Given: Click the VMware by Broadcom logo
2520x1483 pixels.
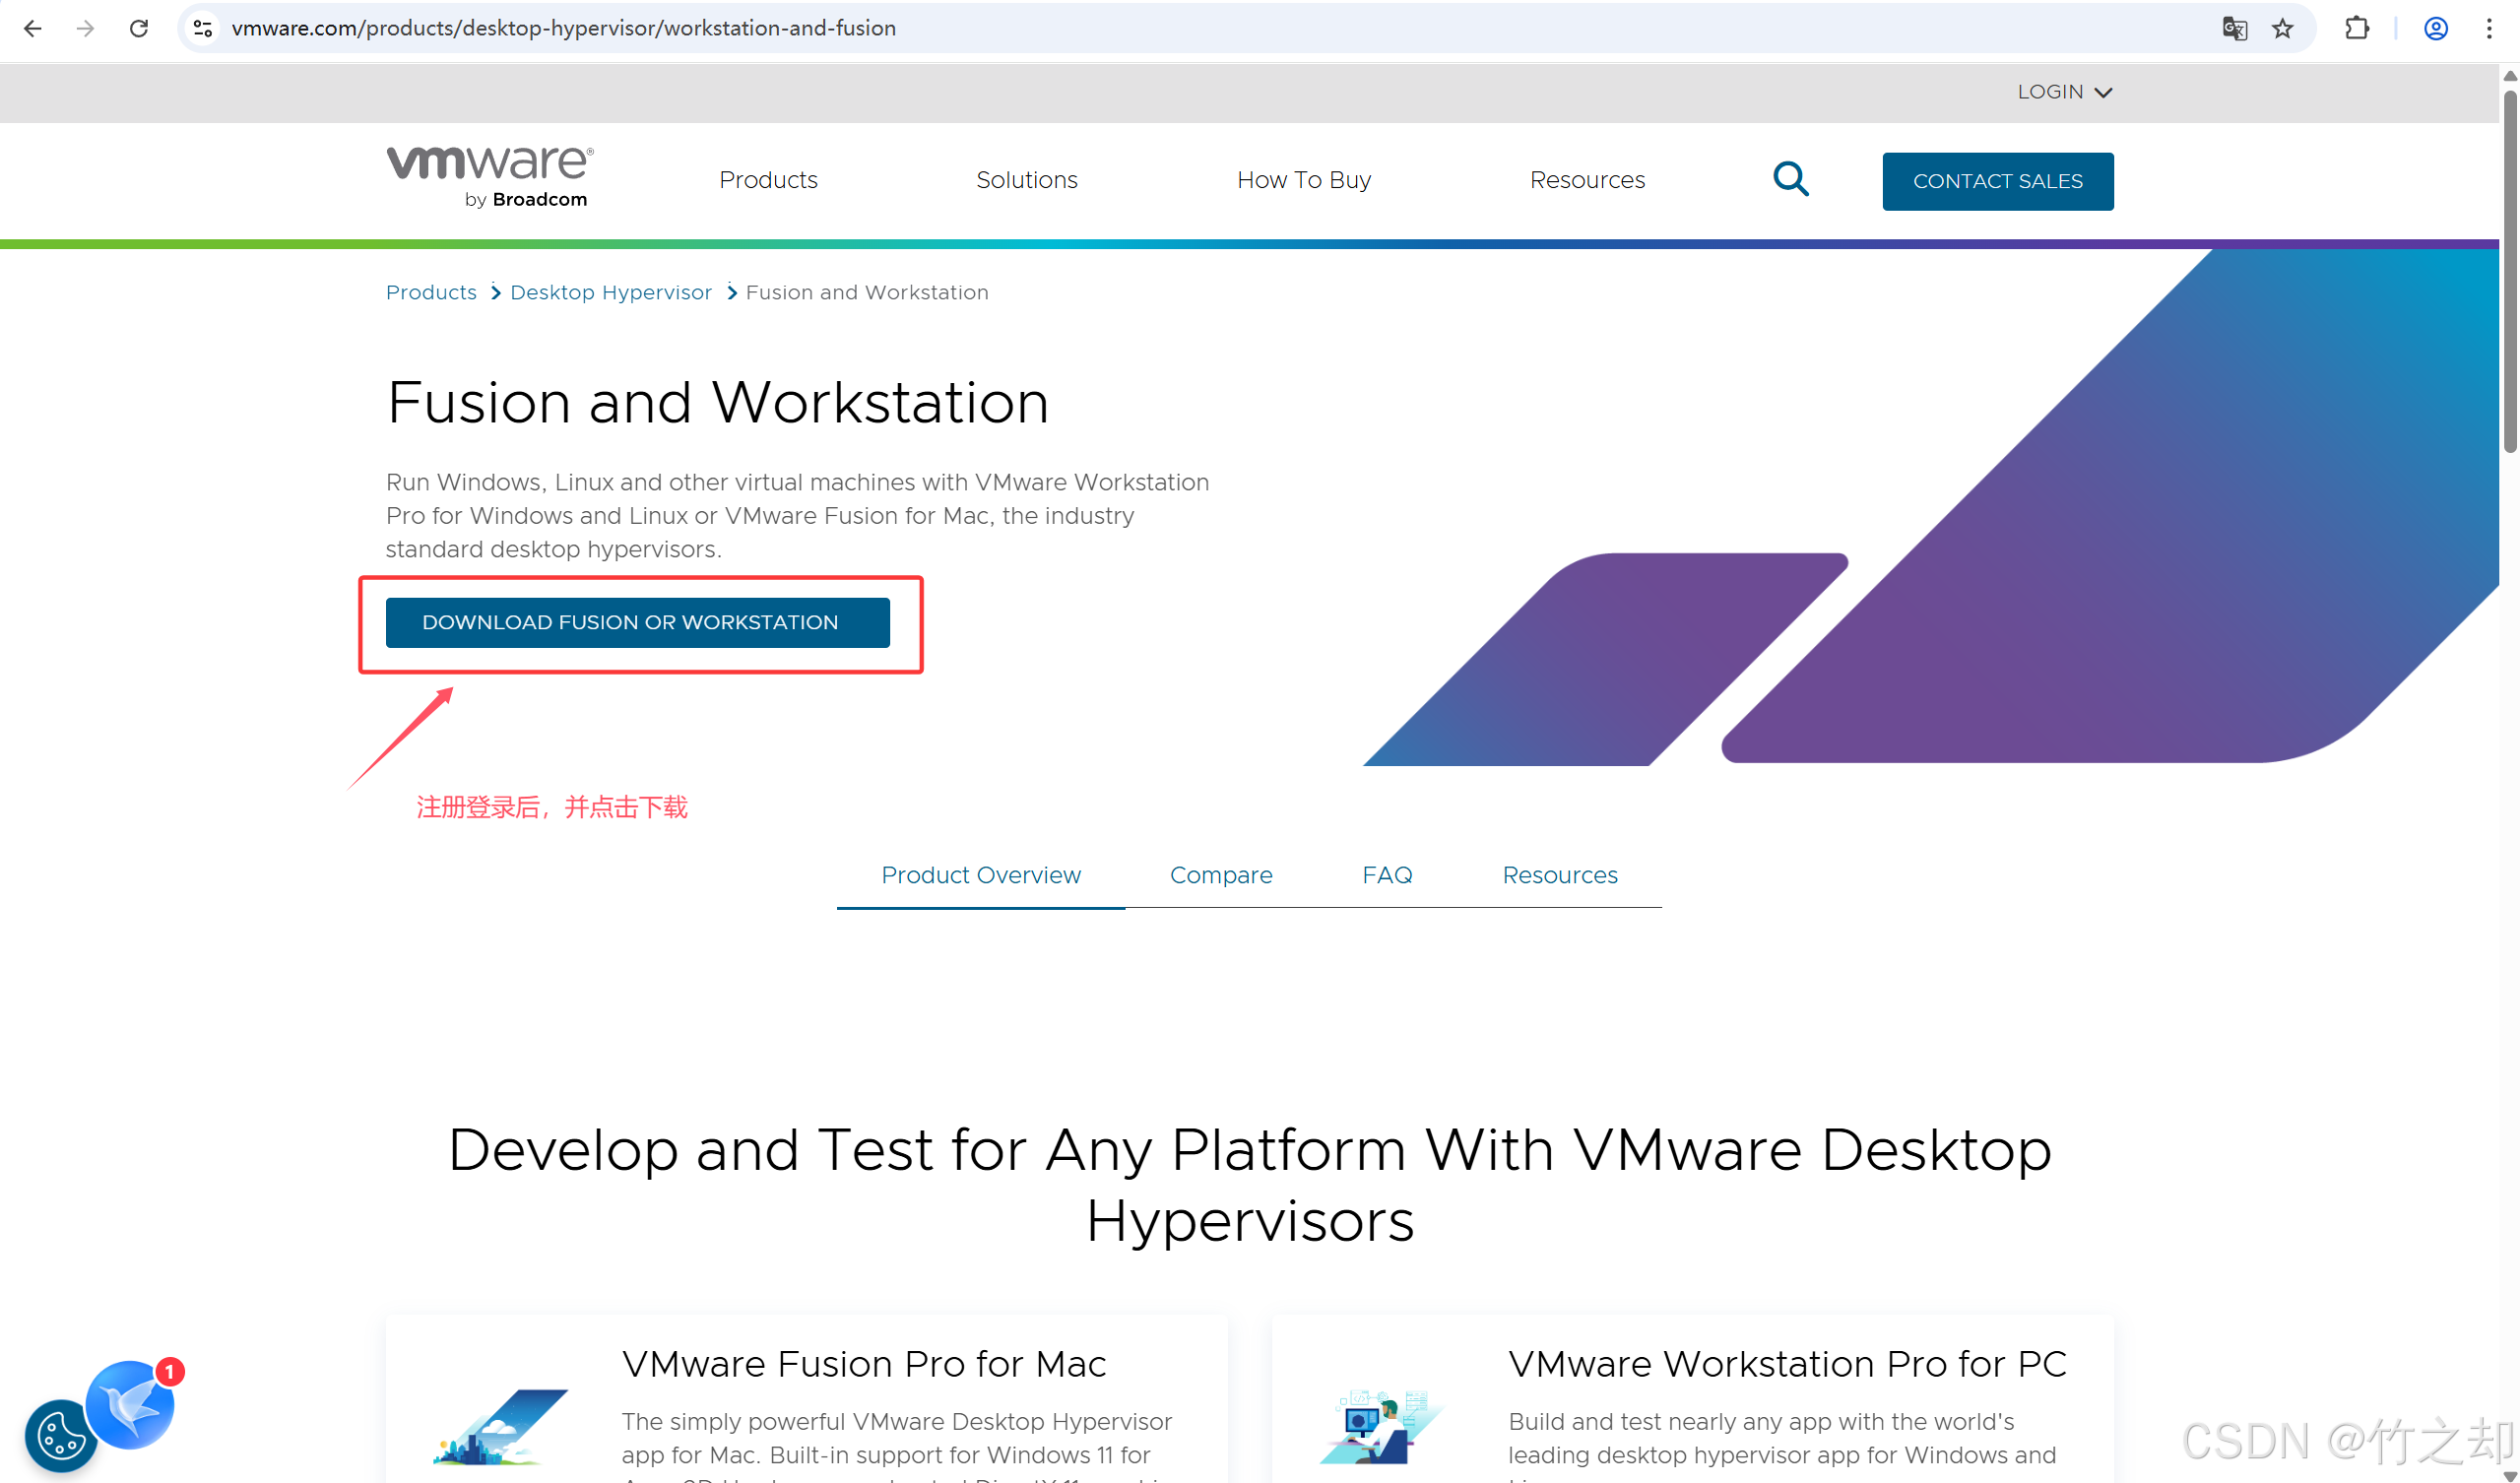Looking at the screenshot, I should (x=490, y=177).
